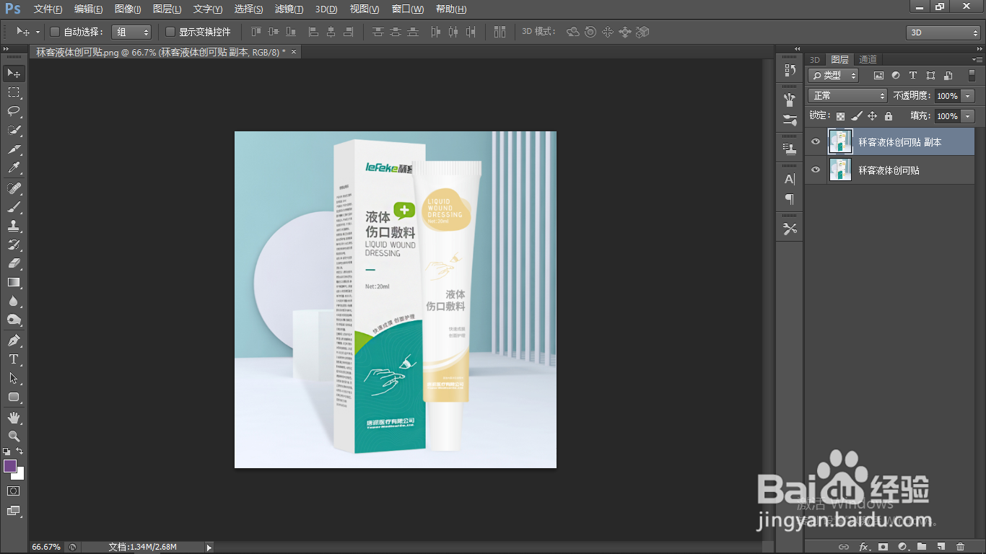Open History panel from collapsed dock
The image size is (986, 554).
pos(790,70)
